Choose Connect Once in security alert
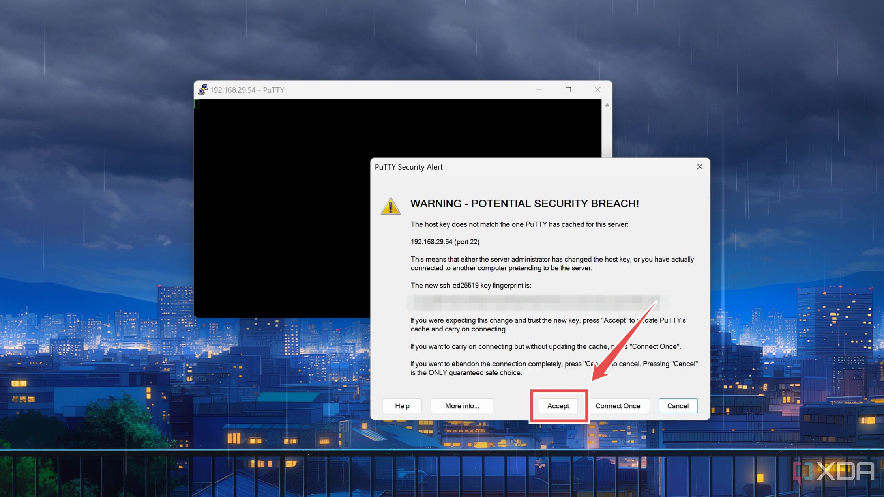The width and height of the screenshot is (884, 497). pos(618,406)
